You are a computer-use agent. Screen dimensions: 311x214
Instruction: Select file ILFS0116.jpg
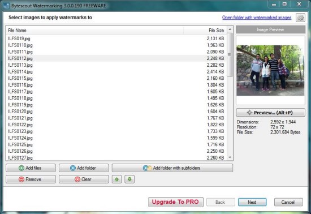pos(116,85)
